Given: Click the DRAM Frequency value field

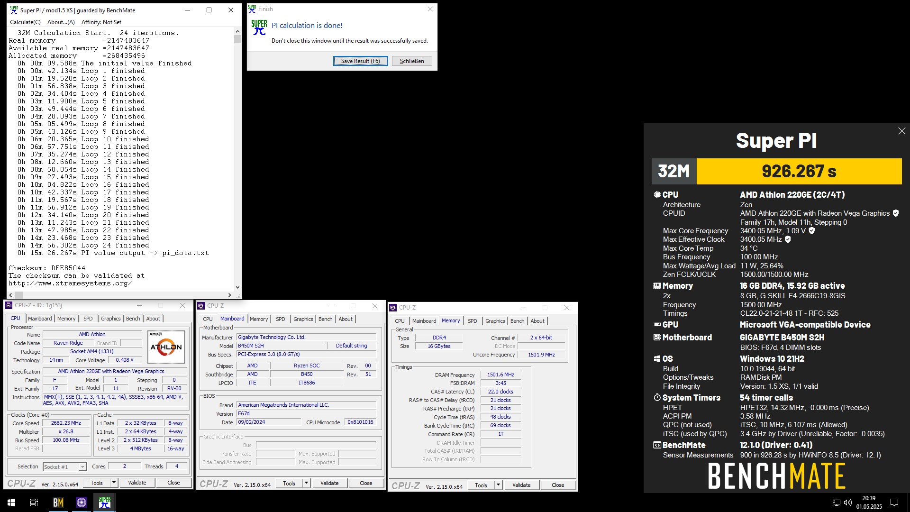Looking at the screenshot, I should [x=500, y=375].
